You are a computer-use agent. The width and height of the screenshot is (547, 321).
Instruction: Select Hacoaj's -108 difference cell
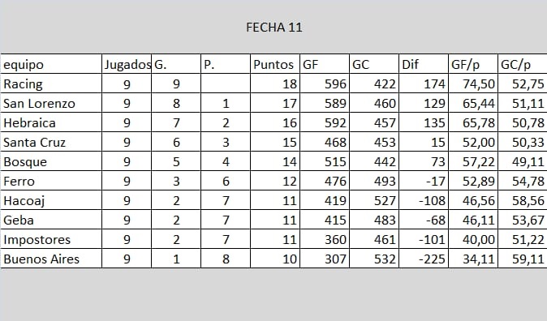[424, 200]
